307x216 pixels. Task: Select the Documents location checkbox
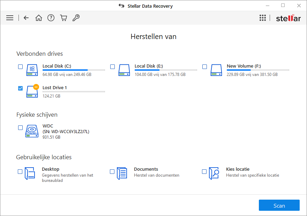point(112,171)
